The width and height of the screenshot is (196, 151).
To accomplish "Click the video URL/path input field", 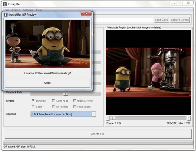I will [123, 20].
